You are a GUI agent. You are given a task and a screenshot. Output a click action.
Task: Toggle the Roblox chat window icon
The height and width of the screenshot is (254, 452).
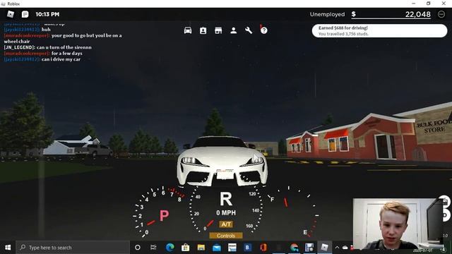(25, 14)
